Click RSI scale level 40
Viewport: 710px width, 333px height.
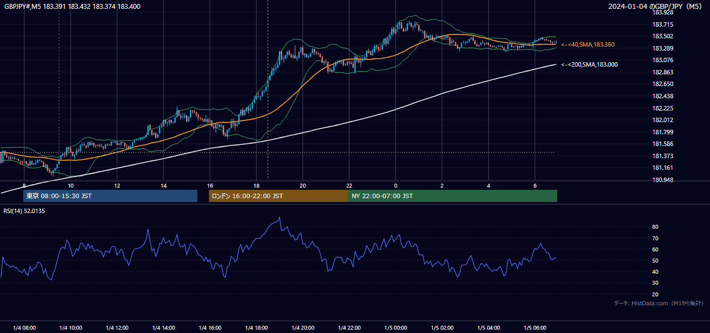click(x=655, y=271)
